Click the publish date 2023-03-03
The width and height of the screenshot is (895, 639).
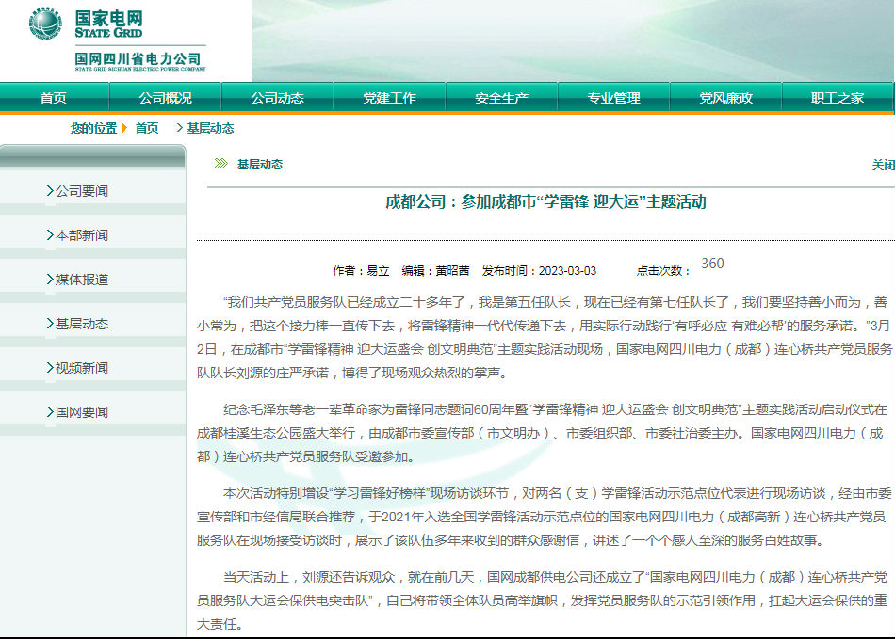(x=567, y=271)
